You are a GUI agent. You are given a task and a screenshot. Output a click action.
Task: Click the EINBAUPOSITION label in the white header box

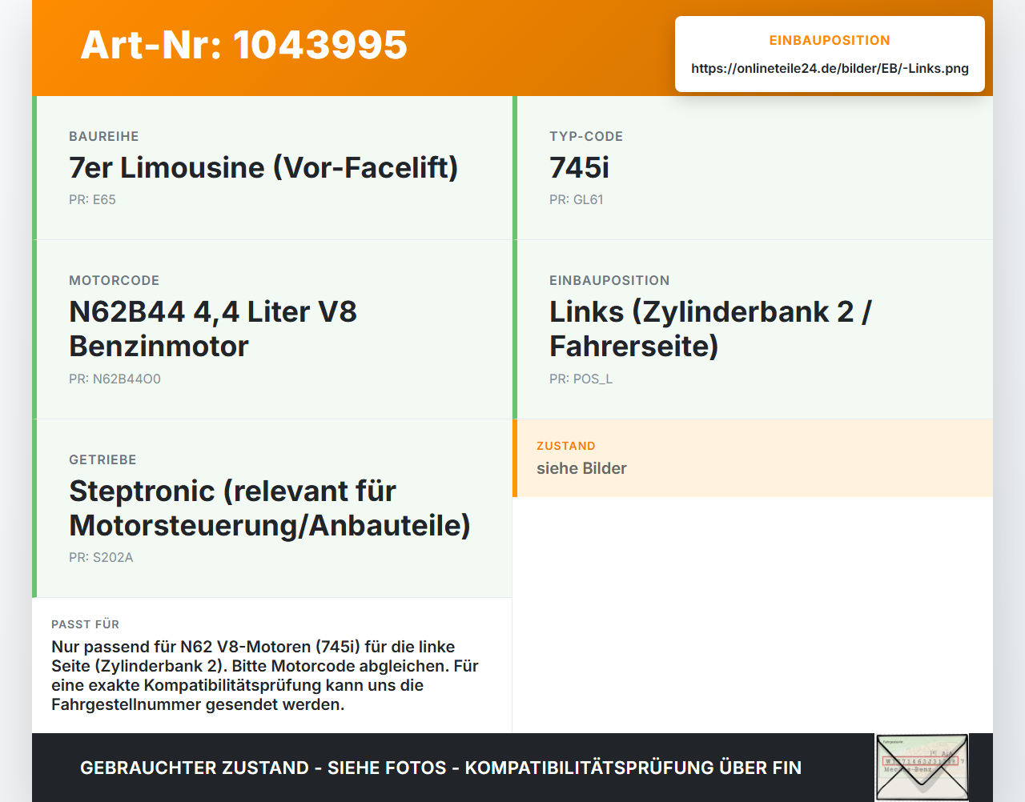[x=830, y=40]
